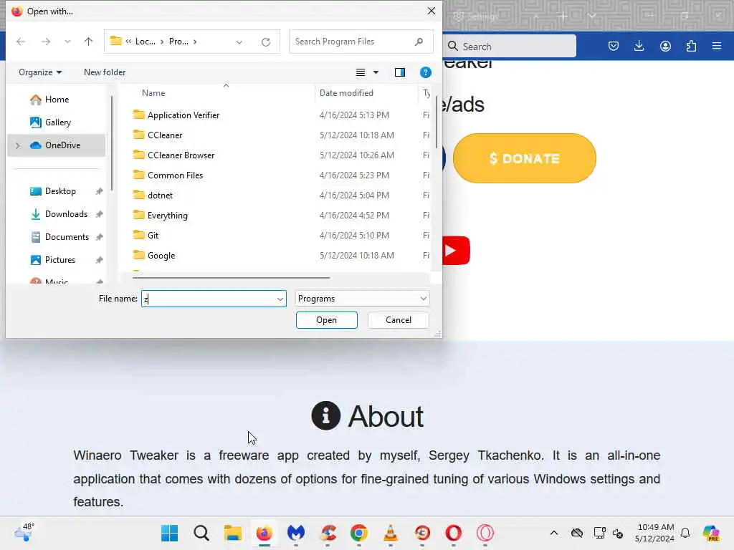This screenshot has height=550, width=734.
Task: Select Home in the navigation pane
Action: pos(57,100)
